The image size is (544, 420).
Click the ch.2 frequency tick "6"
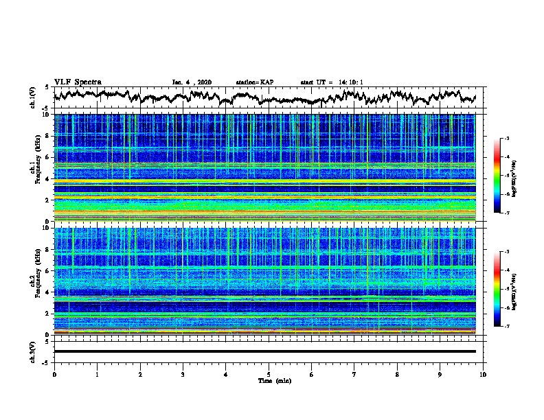coord(47,271)
